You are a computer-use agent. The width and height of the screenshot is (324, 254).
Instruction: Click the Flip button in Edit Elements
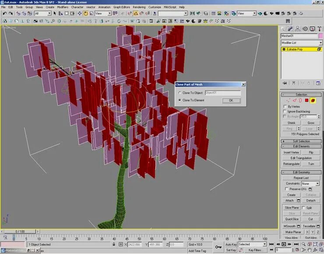311,152
